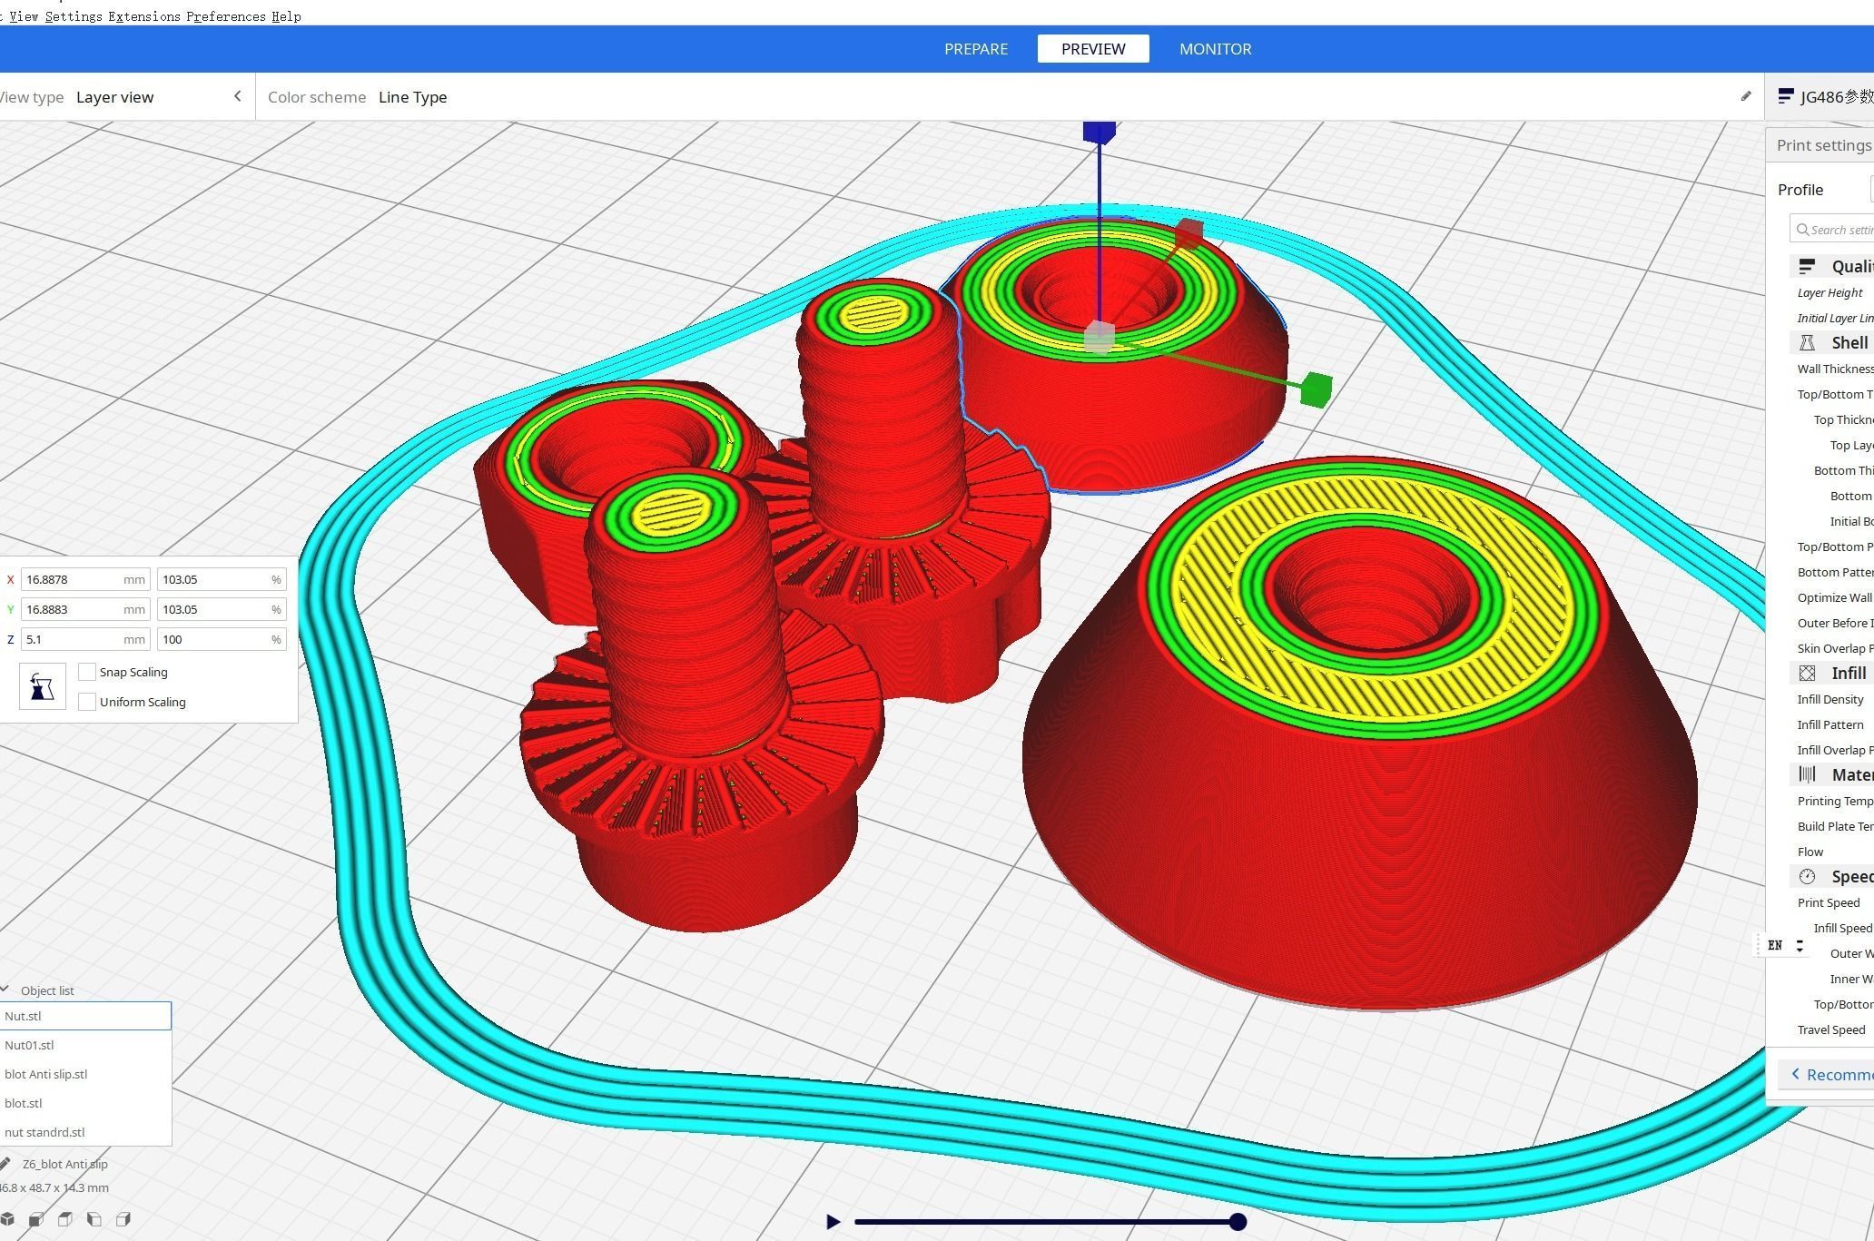Click the Material section icon

(x=1809, y=773)
